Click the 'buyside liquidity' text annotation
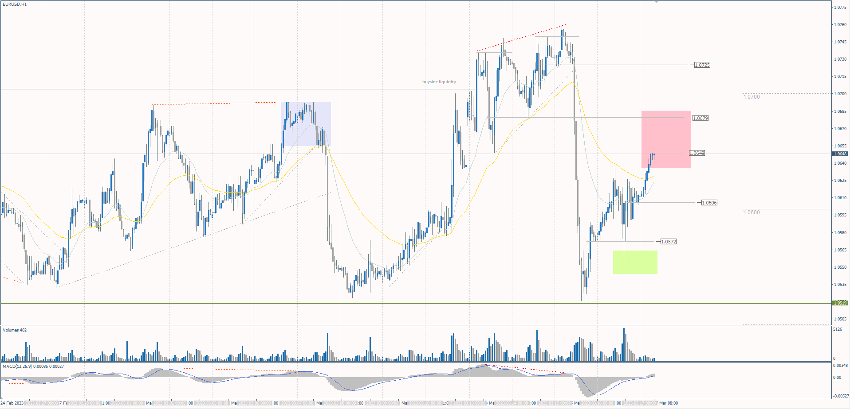The width and height of the screenshot is (850, 409). (439, 82)
